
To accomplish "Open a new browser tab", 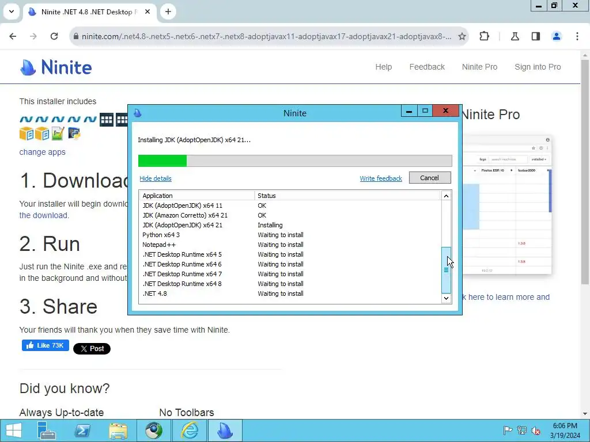I will pyautogui.click(x=168, y=12).
